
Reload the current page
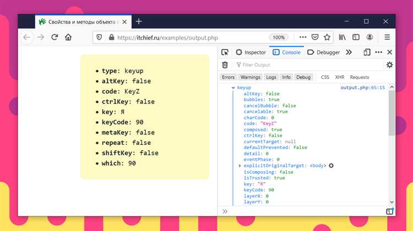[55, 37]
